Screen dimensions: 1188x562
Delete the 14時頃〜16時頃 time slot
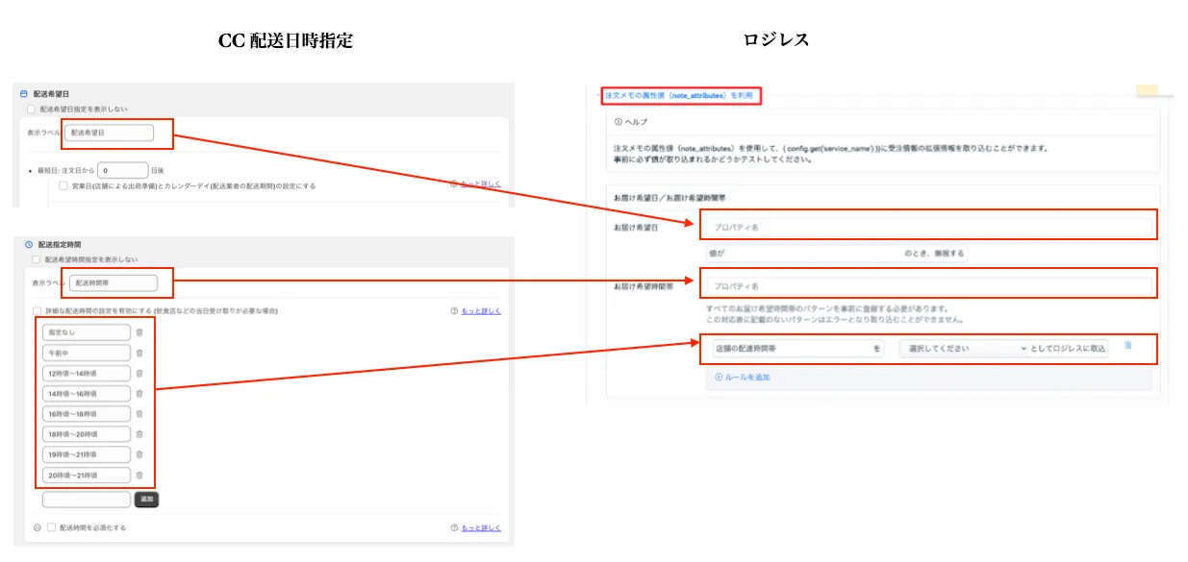click(x=139, y=393)
